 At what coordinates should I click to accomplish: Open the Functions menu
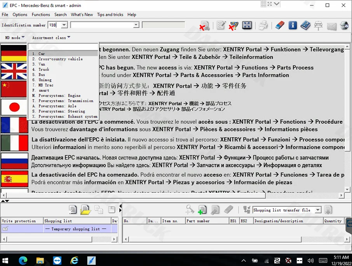[x=41, y=15]
